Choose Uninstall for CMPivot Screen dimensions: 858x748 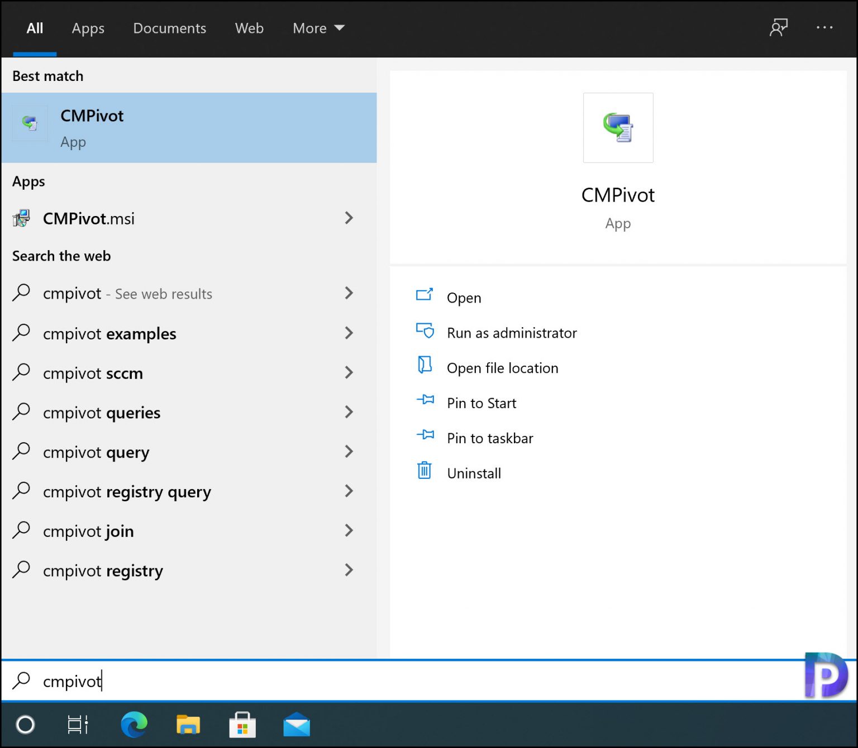pos(474,473)
